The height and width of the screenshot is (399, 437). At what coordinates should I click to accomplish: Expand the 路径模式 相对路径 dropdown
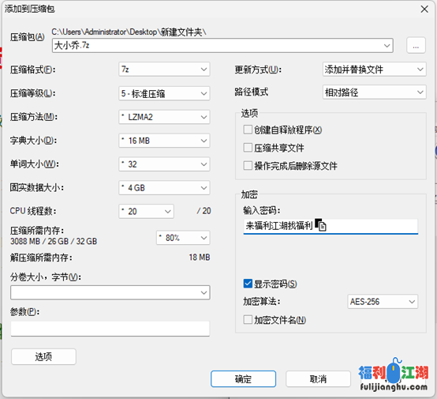coord(375,92)
